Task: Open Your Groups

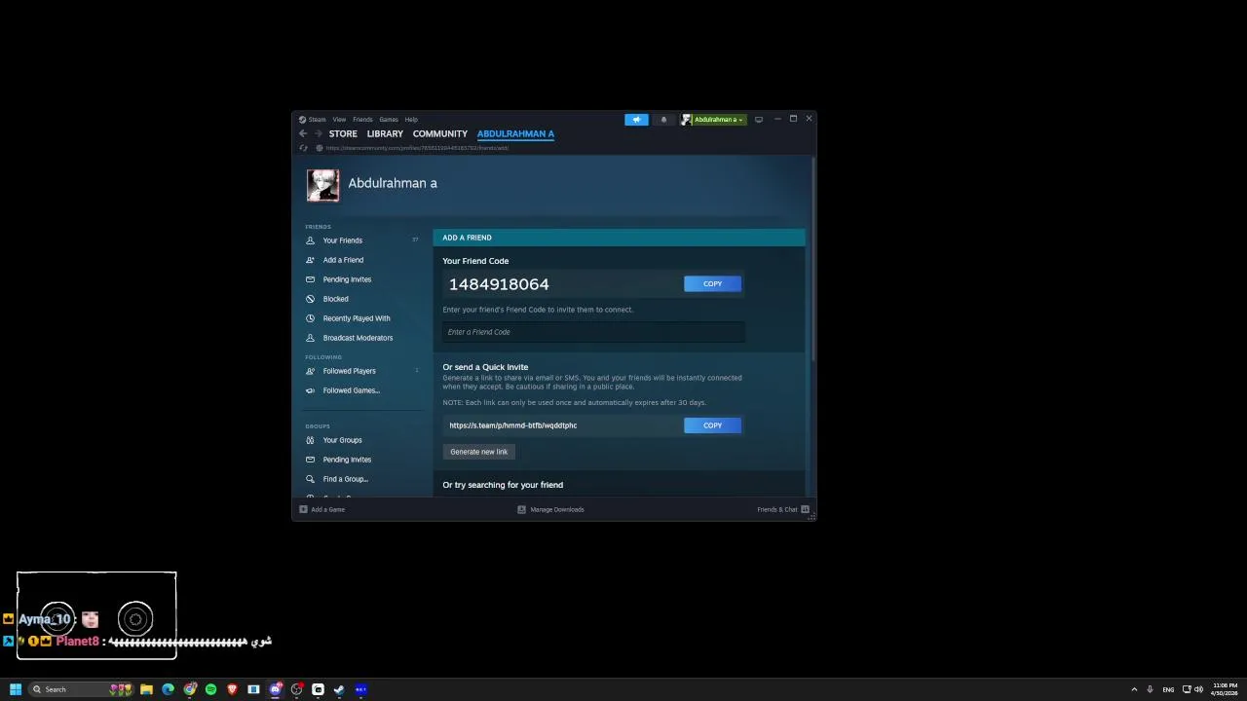Action: click(342, 440)
